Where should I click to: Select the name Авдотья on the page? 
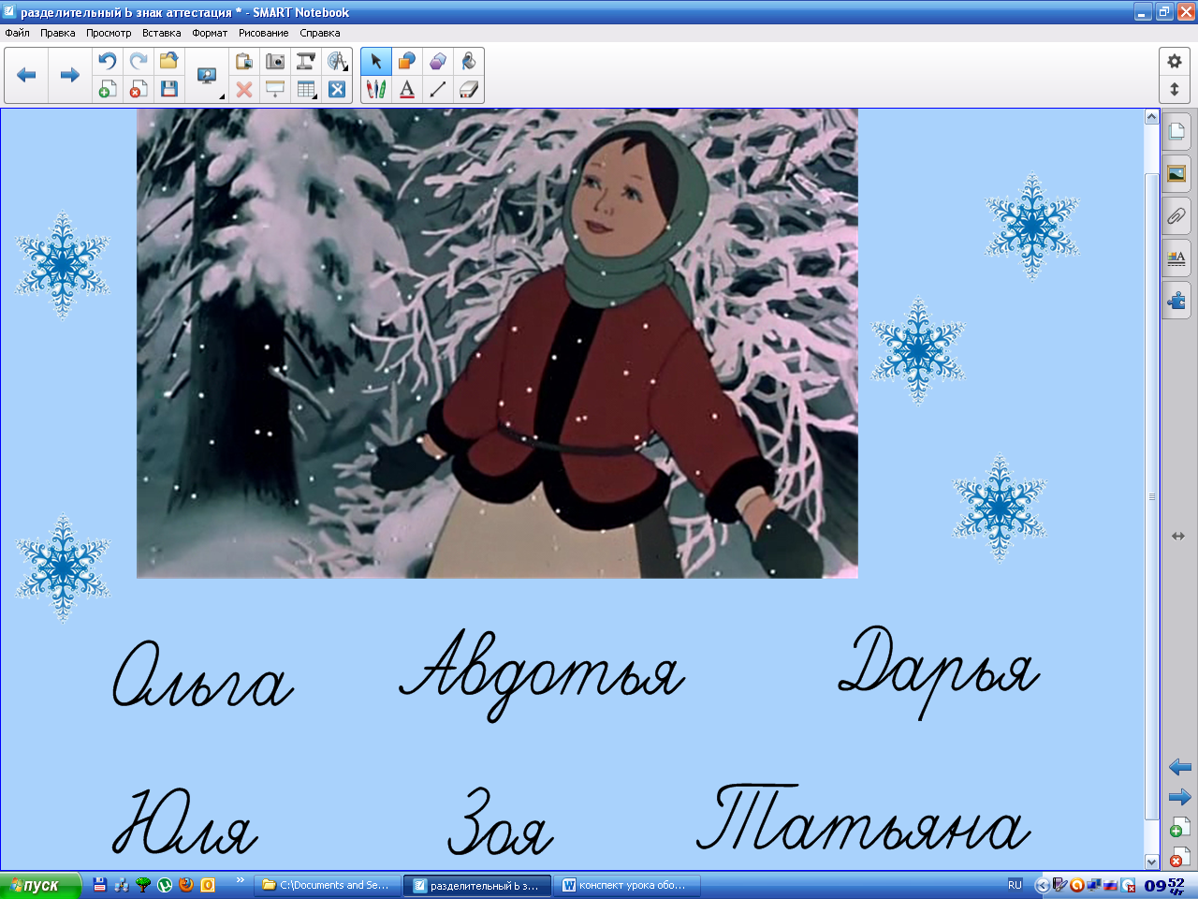click(541, 674)
